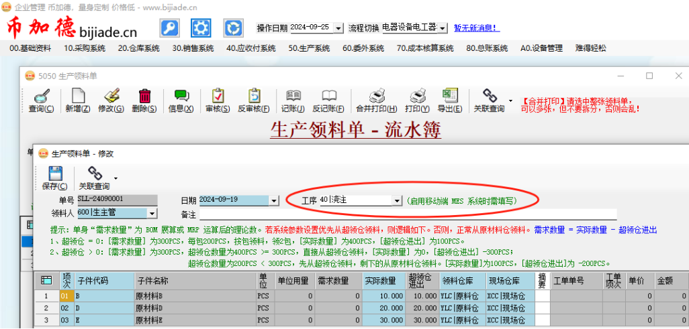
Task: Open the 操作日期 date dropdown
Action: click(338, 28)
